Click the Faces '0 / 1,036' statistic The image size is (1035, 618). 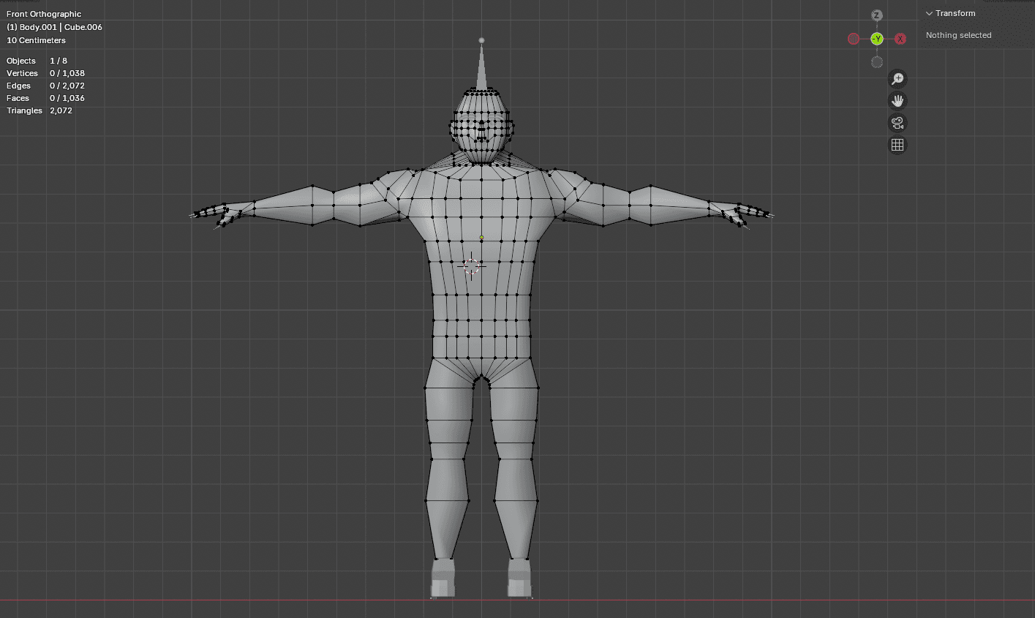click(x=67, y=98)
